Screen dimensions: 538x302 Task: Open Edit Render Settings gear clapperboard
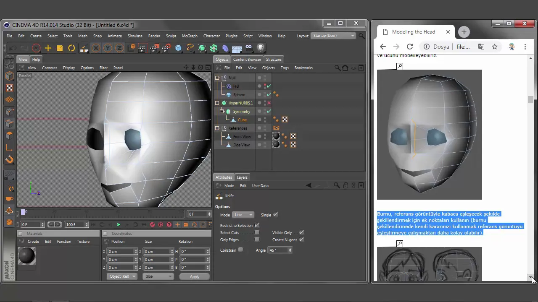166,48
